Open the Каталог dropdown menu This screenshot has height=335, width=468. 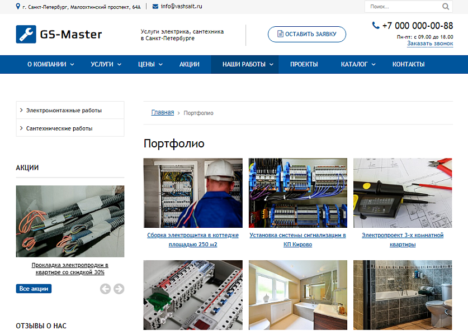[x=358, y=64]
